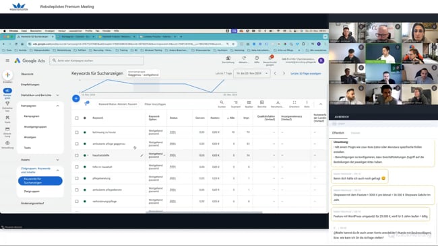Toggle status dot of haushaltshilfe keyword

85,155
